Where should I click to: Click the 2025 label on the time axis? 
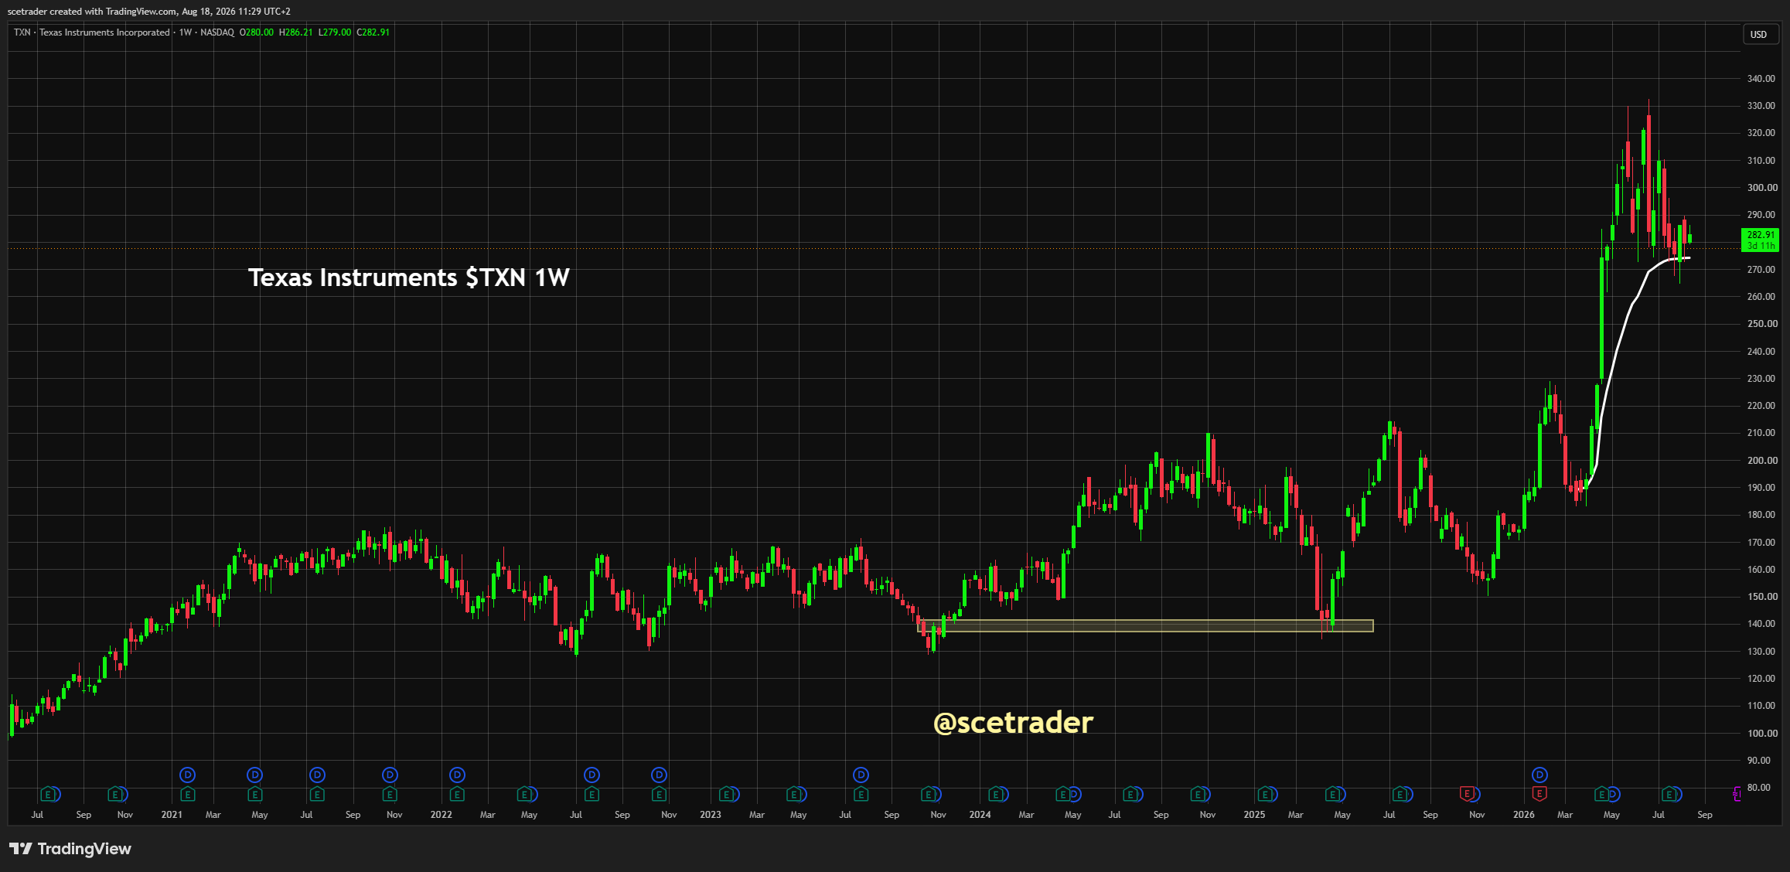[x=1254, y=815]
